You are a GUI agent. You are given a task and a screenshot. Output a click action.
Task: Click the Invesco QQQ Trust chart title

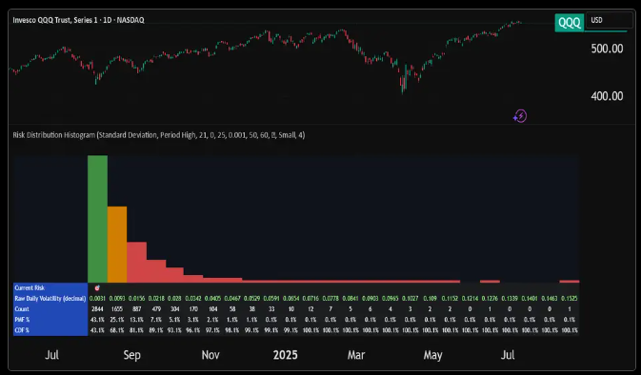[x=78, y=20]
